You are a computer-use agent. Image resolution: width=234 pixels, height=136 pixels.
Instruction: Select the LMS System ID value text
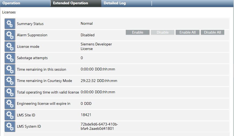(99, 126)
